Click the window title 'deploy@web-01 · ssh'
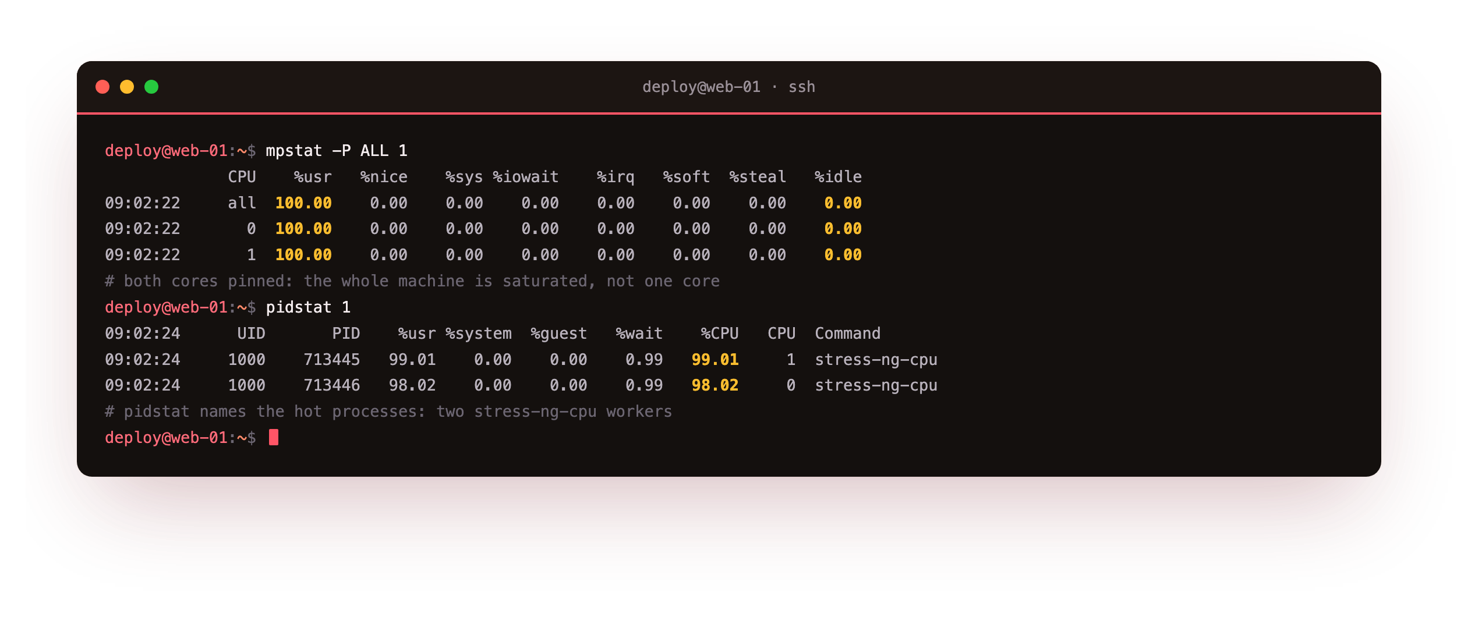 728,87
